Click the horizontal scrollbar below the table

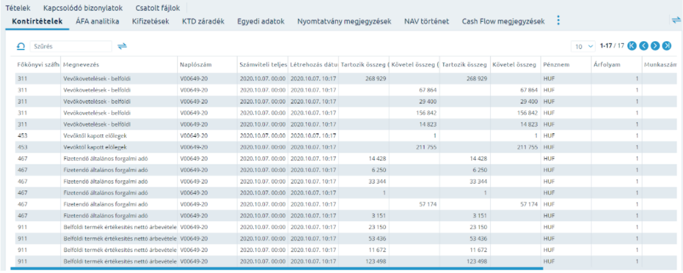click(277, 268)
